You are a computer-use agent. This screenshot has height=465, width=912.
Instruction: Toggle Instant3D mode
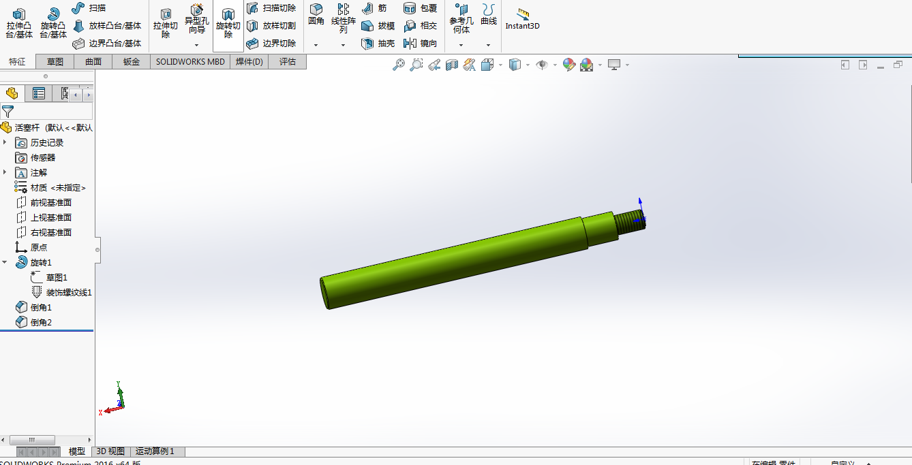[522, 18]
